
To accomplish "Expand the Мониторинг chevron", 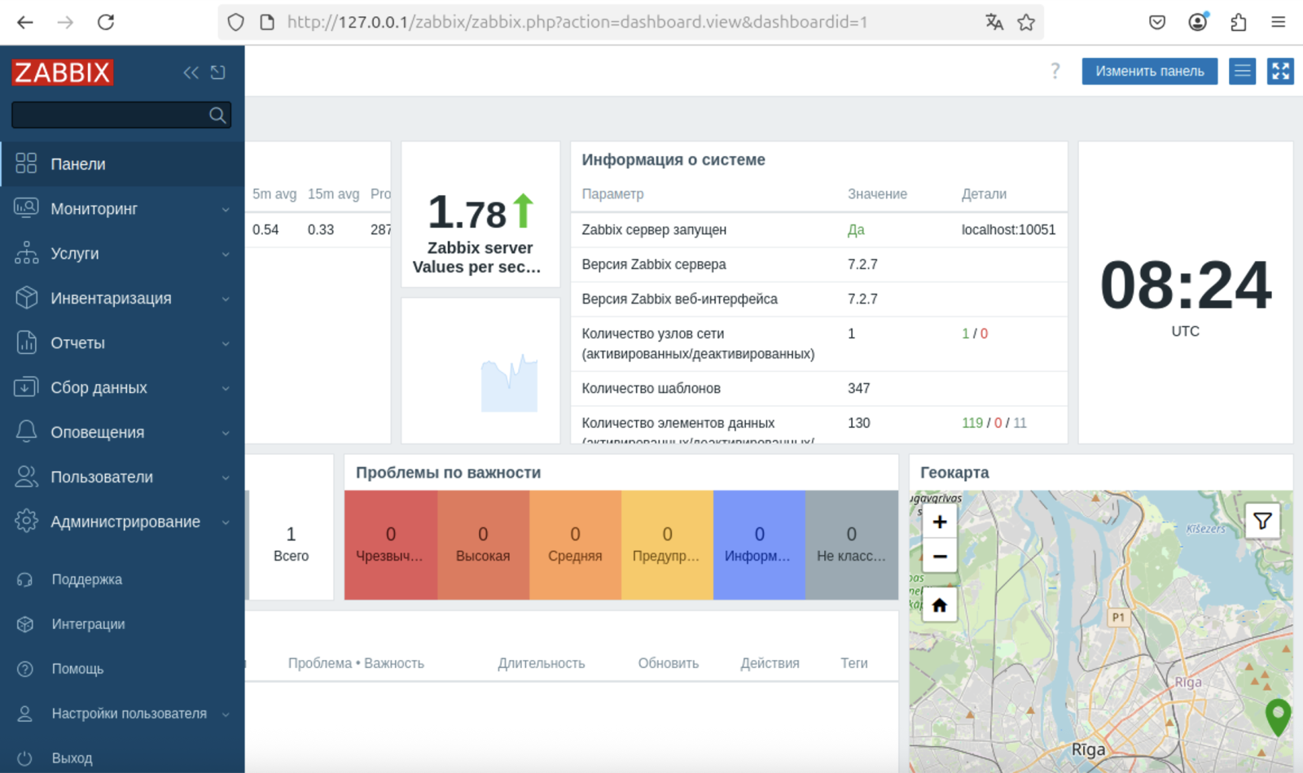I will [x=226, y=209].
